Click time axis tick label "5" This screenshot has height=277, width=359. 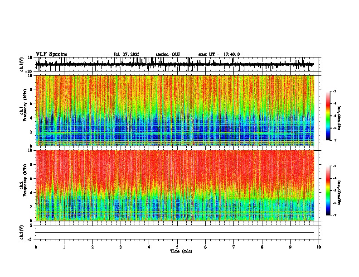[177, 247]
